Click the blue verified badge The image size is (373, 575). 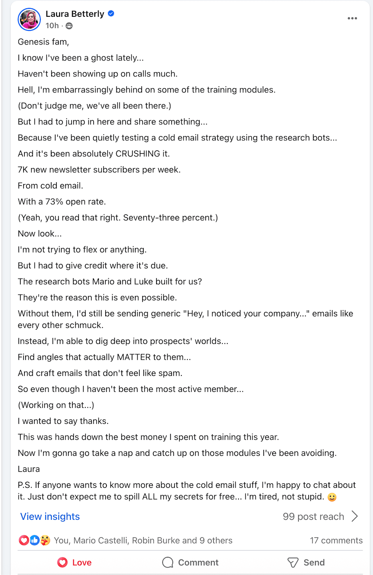pyautogui.click(x=111, y=14)
